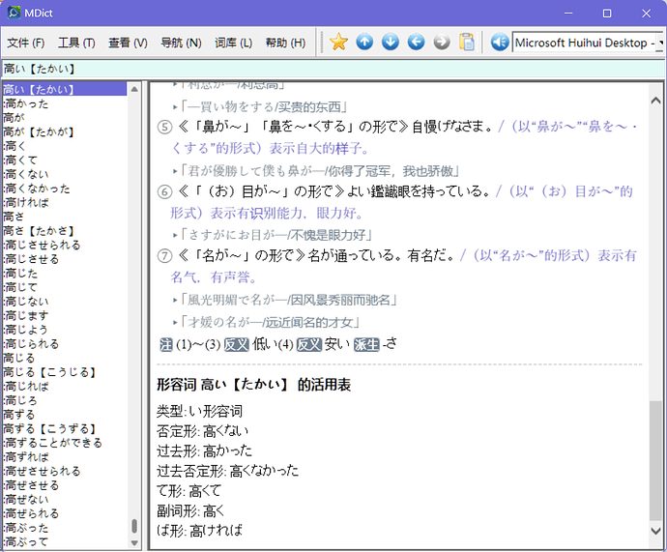Viewport: 667px width, 552px height.
Task: Click word list scroll down arrow
Action: (x=134, y=542)
